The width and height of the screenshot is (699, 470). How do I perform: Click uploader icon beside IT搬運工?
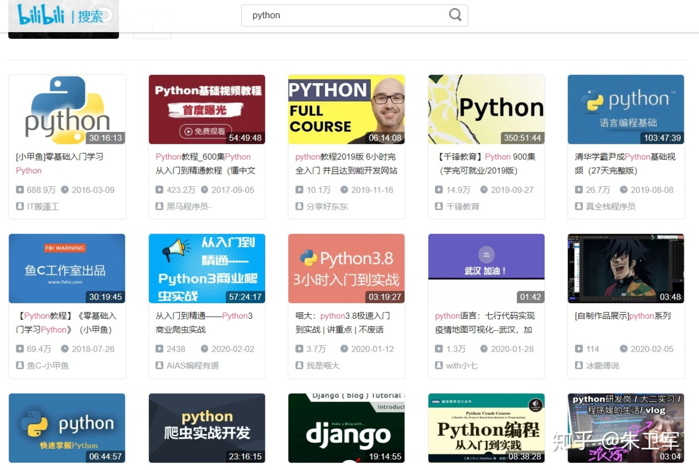pos(20,207)
